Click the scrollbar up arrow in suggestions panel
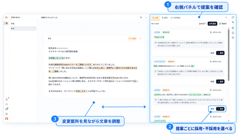This screenshot has height=135, width=240. [229, 28]
